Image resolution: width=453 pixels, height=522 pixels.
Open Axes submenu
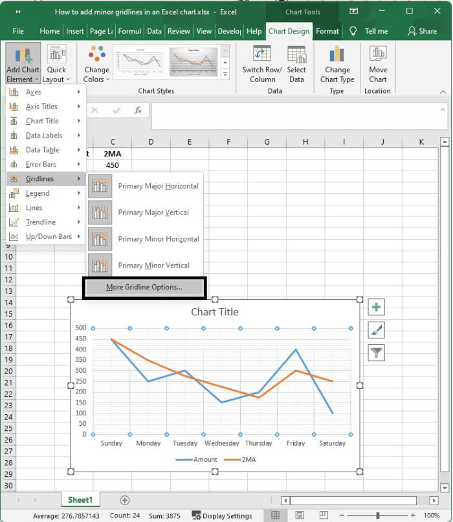[x=46, y=92]
